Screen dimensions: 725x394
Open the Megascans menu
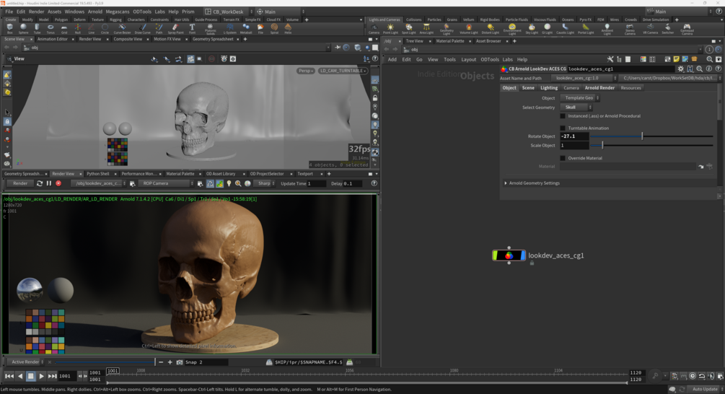point(118,12)
